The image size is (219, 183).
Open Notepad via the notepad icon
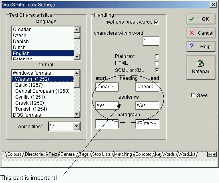[201, 67]
